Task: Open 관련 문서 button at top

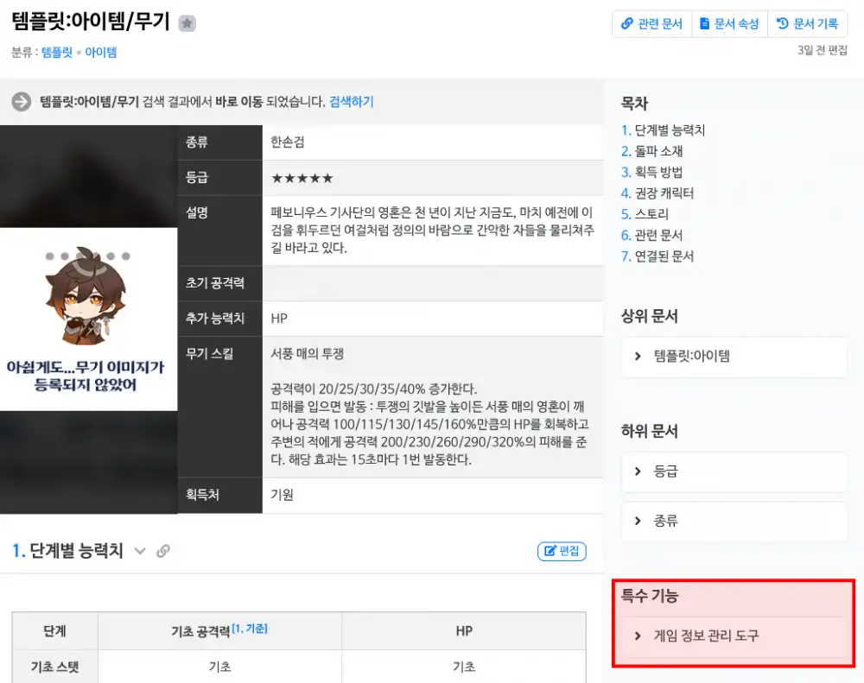Action: tap(651, 24)
